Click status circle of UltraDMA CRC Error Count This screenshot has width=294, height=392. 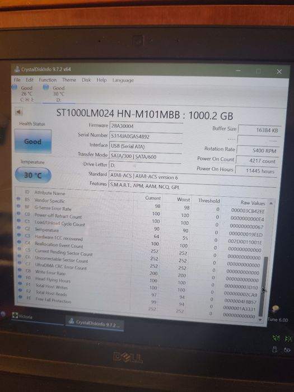(20, 263)
